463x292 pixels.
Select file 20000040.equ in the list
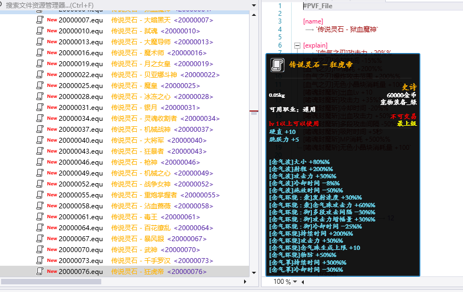pos(80,140)
